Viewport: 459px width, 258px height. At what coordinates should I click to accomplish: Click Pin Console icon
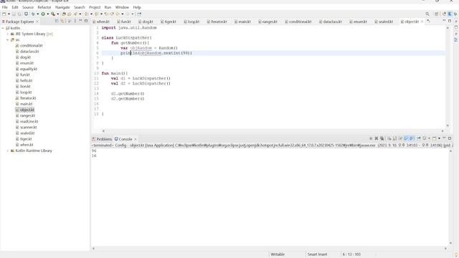pyautogui.click(x=419, y=138)
